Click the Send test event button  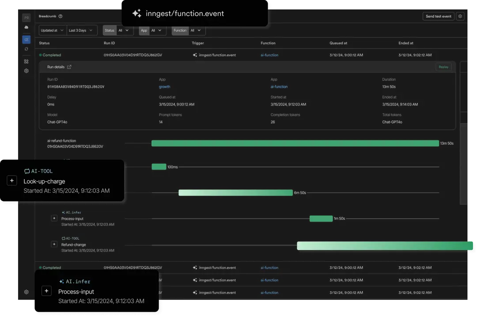[x=438, y=16]
